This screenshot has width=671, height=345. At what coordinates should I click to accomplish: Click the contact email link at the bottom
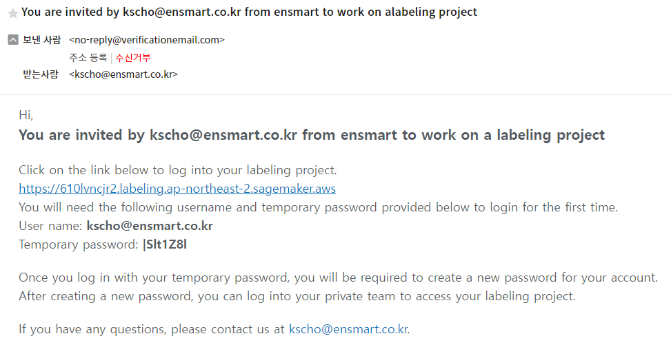(x=348, y=329)
